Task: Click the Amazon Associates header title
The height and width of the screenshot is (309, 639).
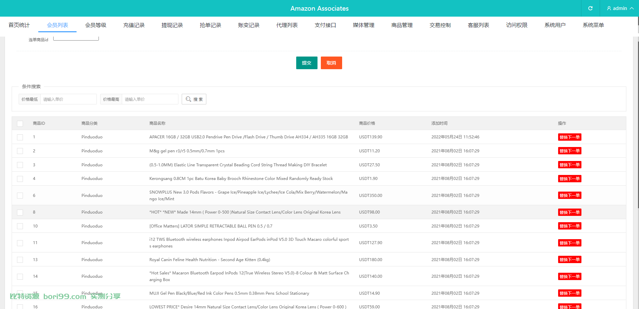Action: 319,8
